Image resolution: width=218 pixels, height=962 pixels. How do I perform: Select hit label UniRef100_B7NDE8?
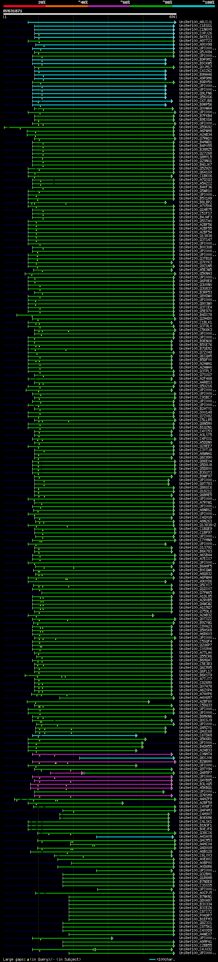click(195, 881)
